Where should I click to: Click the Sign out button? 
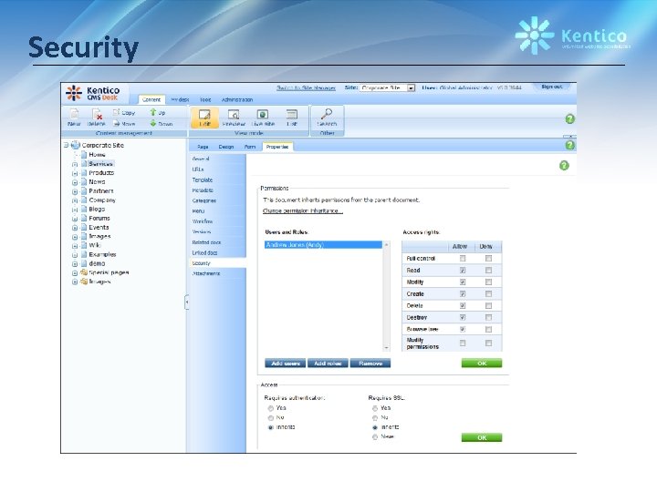pyautogui.click(x=551, y=87)
